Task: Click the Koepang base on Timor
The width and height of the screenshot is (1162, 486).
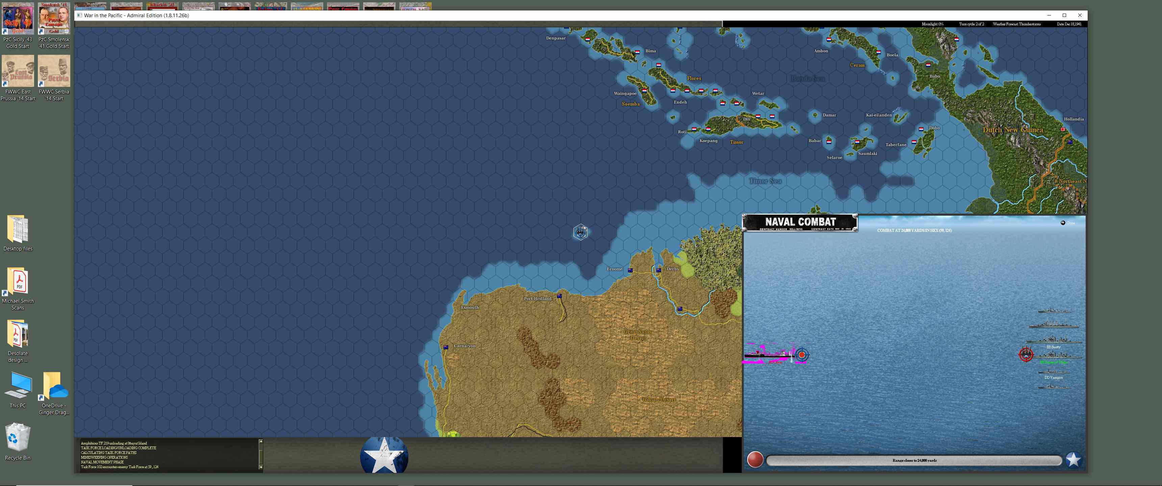Action: pos(708,129)
